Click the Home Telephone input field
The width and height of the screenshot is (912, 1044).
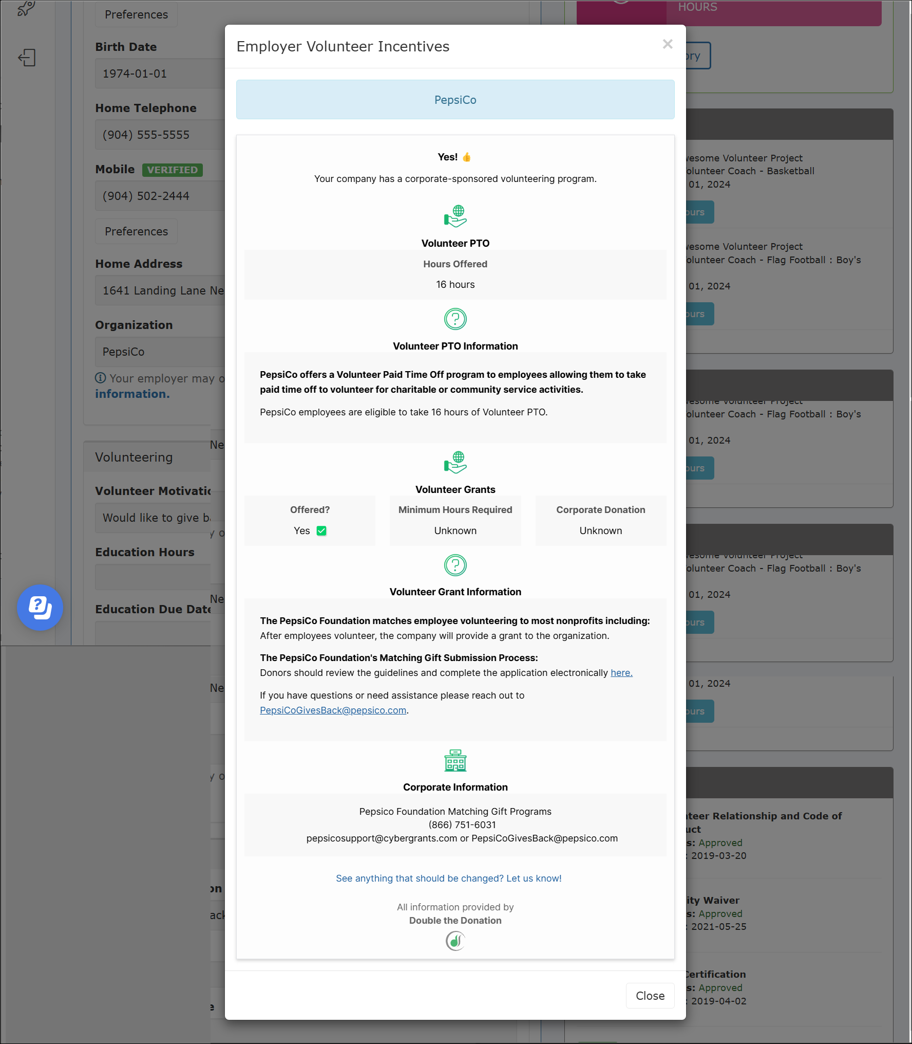click(160, 135)
